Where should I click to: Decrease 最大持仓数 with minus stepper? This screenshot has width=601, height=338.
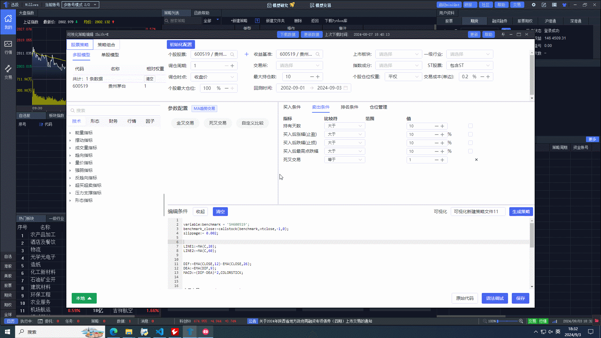(312, 77)
